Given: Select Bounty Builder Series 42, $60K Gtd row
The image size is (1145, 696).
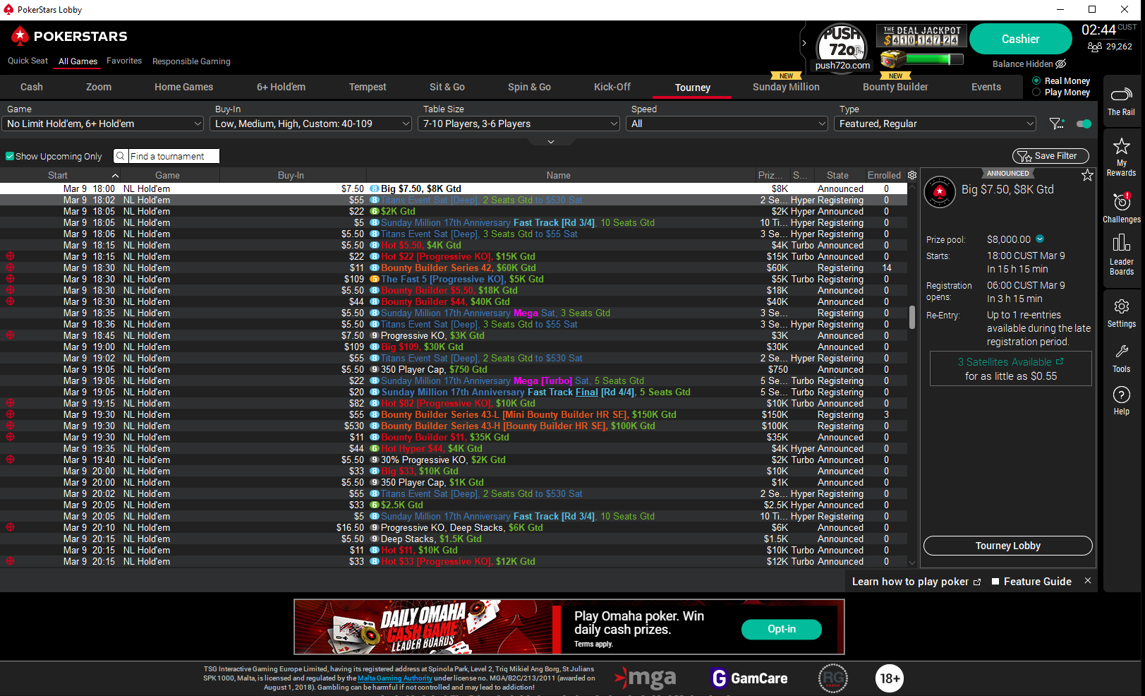Looking at the screenshot, I should 454,268.
